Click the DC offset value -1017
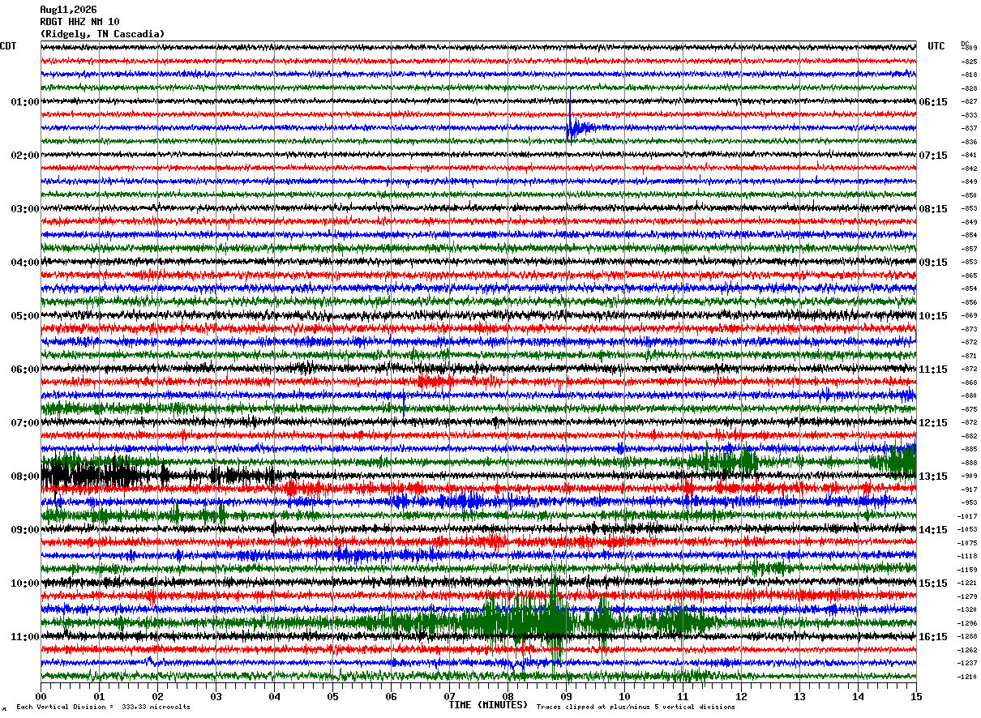The width and height of the screenshot is (981, 718). point(969,516)
